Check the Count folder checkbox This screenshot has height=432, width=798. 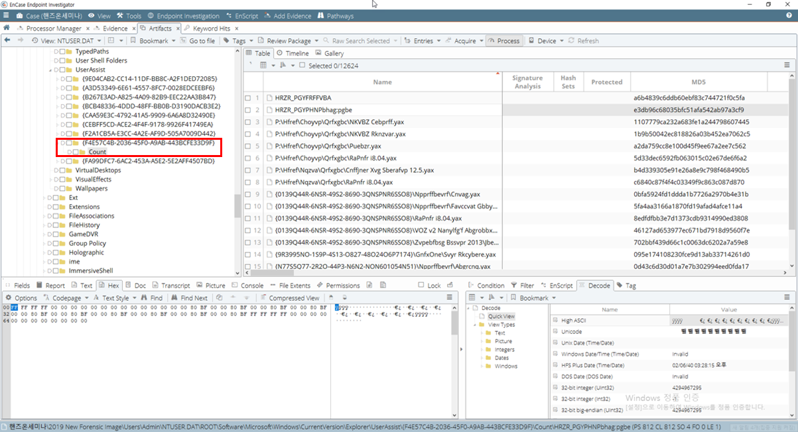(75, 152)
